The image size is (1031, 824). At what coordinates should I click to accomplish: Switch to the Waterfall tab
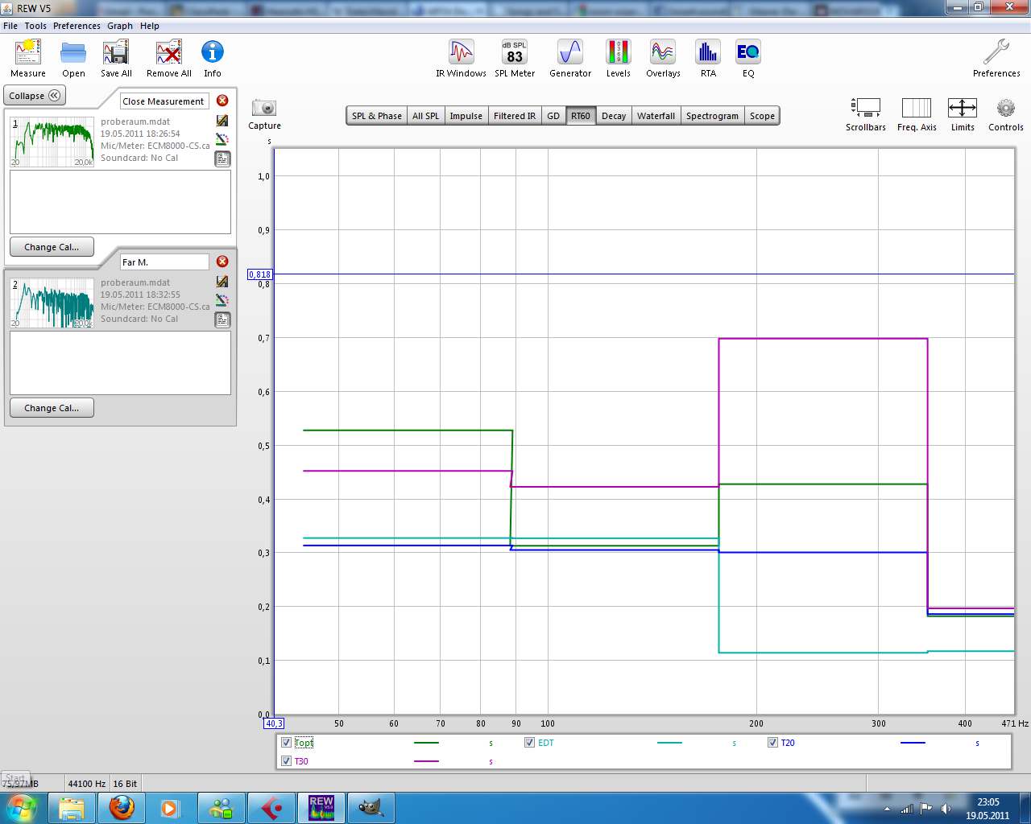pyautogui.click(x=656, y=116)
